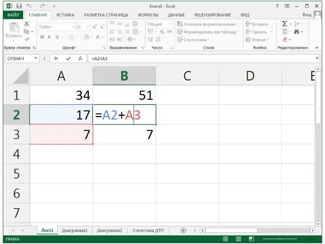Add a new sheet with plus button
The image size is (325, 244).
click(x=183, y=231)
